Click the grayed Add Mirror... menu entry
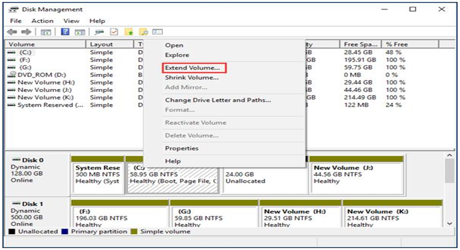Viewport: 460px width, 250px height. coord(186,88)
